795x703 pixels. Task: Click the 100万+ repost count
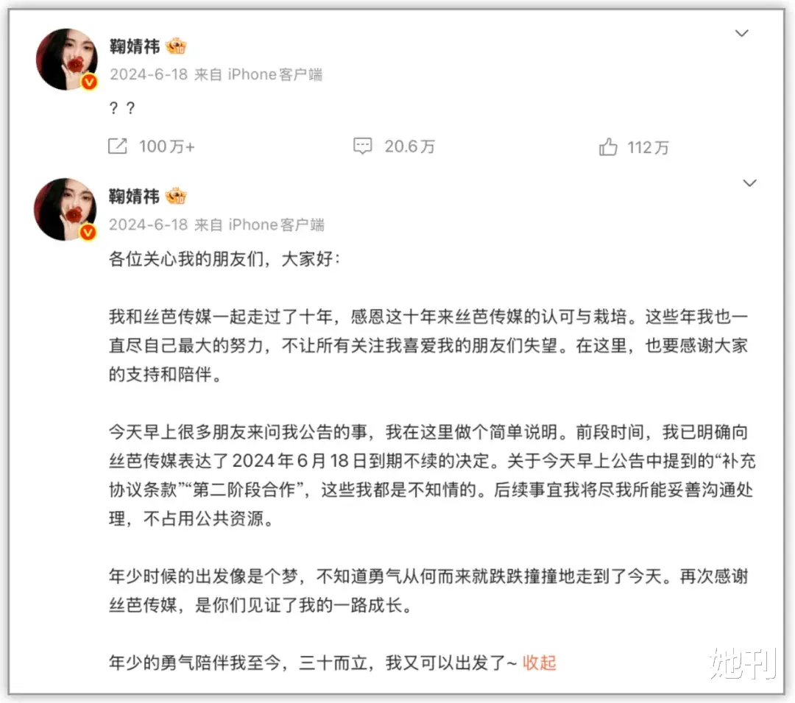pyautogui.click(x=167, y=146)
